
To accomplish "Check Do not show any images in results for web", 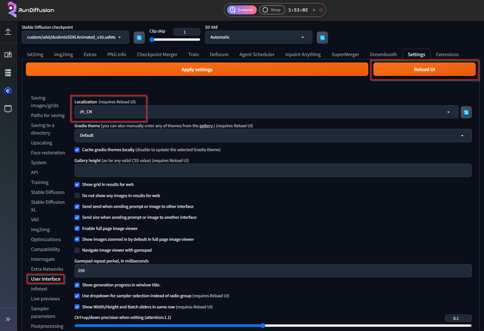I will point(77,195).
